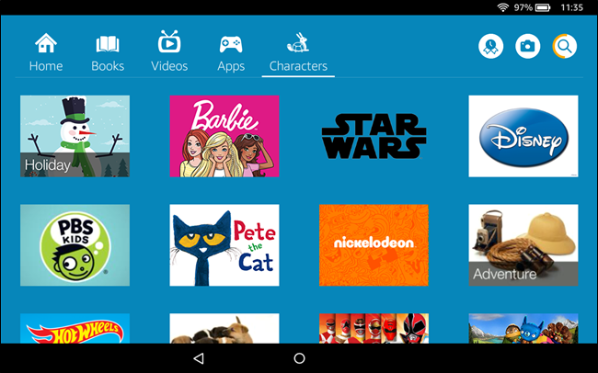Select the cartoon creatures landscape tile
The height and width of the screenshot is (373, 598).
coord(523,328)
